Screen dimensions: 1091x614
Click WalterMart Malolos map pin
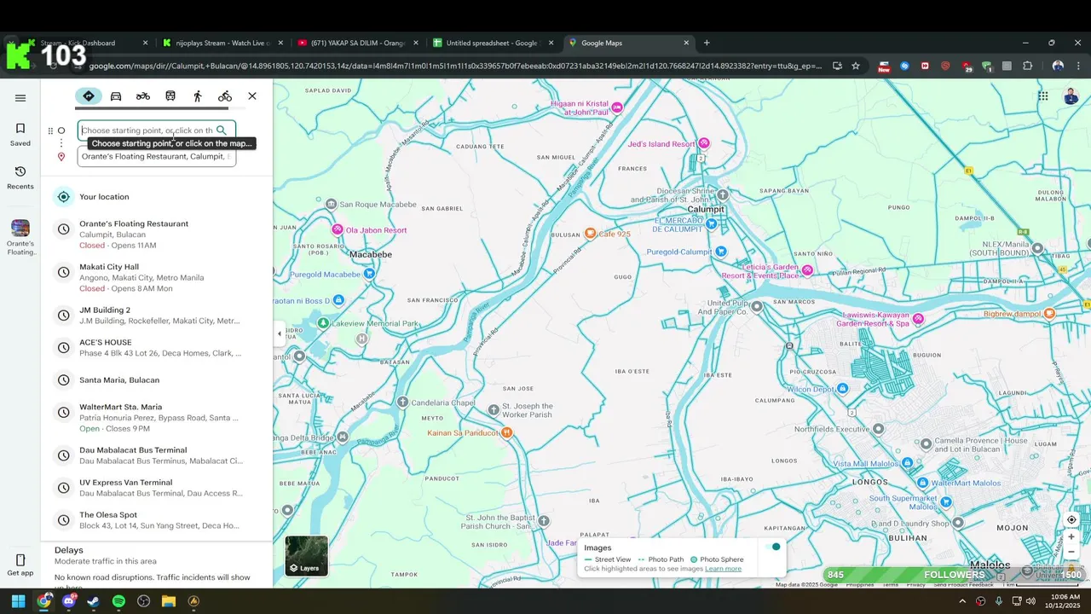pyautogui.click(x=921, y=483)
